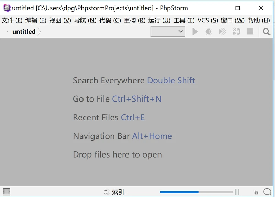
Task: Open the 帮助 (H) menu
Action: point(259,20)
